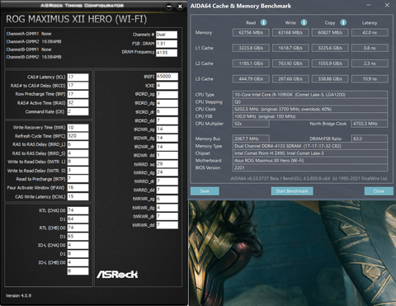This screenshot has height=306, width=396.
Task: Click the tRDRD_dd field
Action: tap(167, 120)
